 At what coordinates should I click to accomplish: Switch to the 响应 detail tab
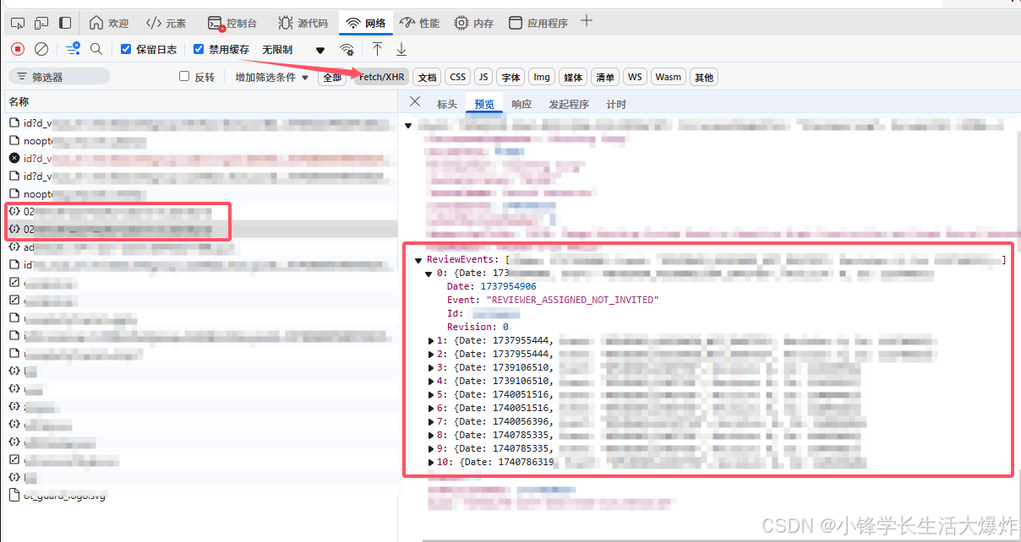pyautogui.click(x=521, y=104)
